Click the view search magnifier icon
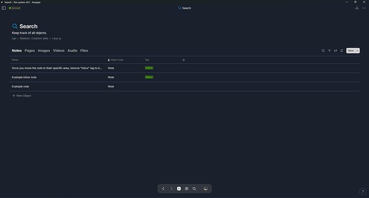Viewport: 369px width, 198px height. pos(323,51)
